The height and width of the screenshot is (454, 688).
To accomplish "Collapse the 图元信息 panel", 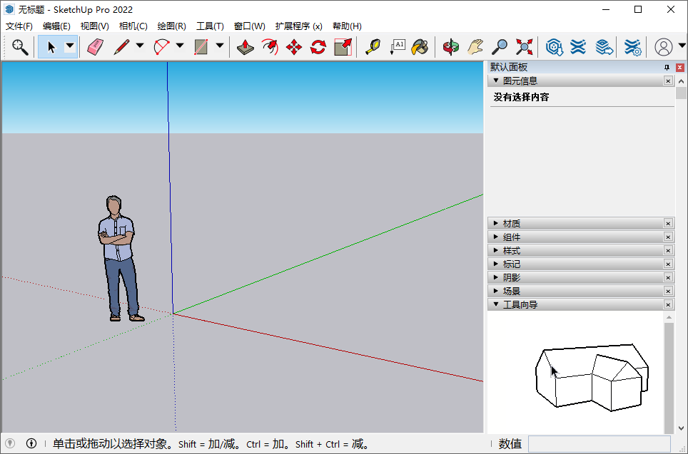I will pyautogui.click(x=496, y=81).
